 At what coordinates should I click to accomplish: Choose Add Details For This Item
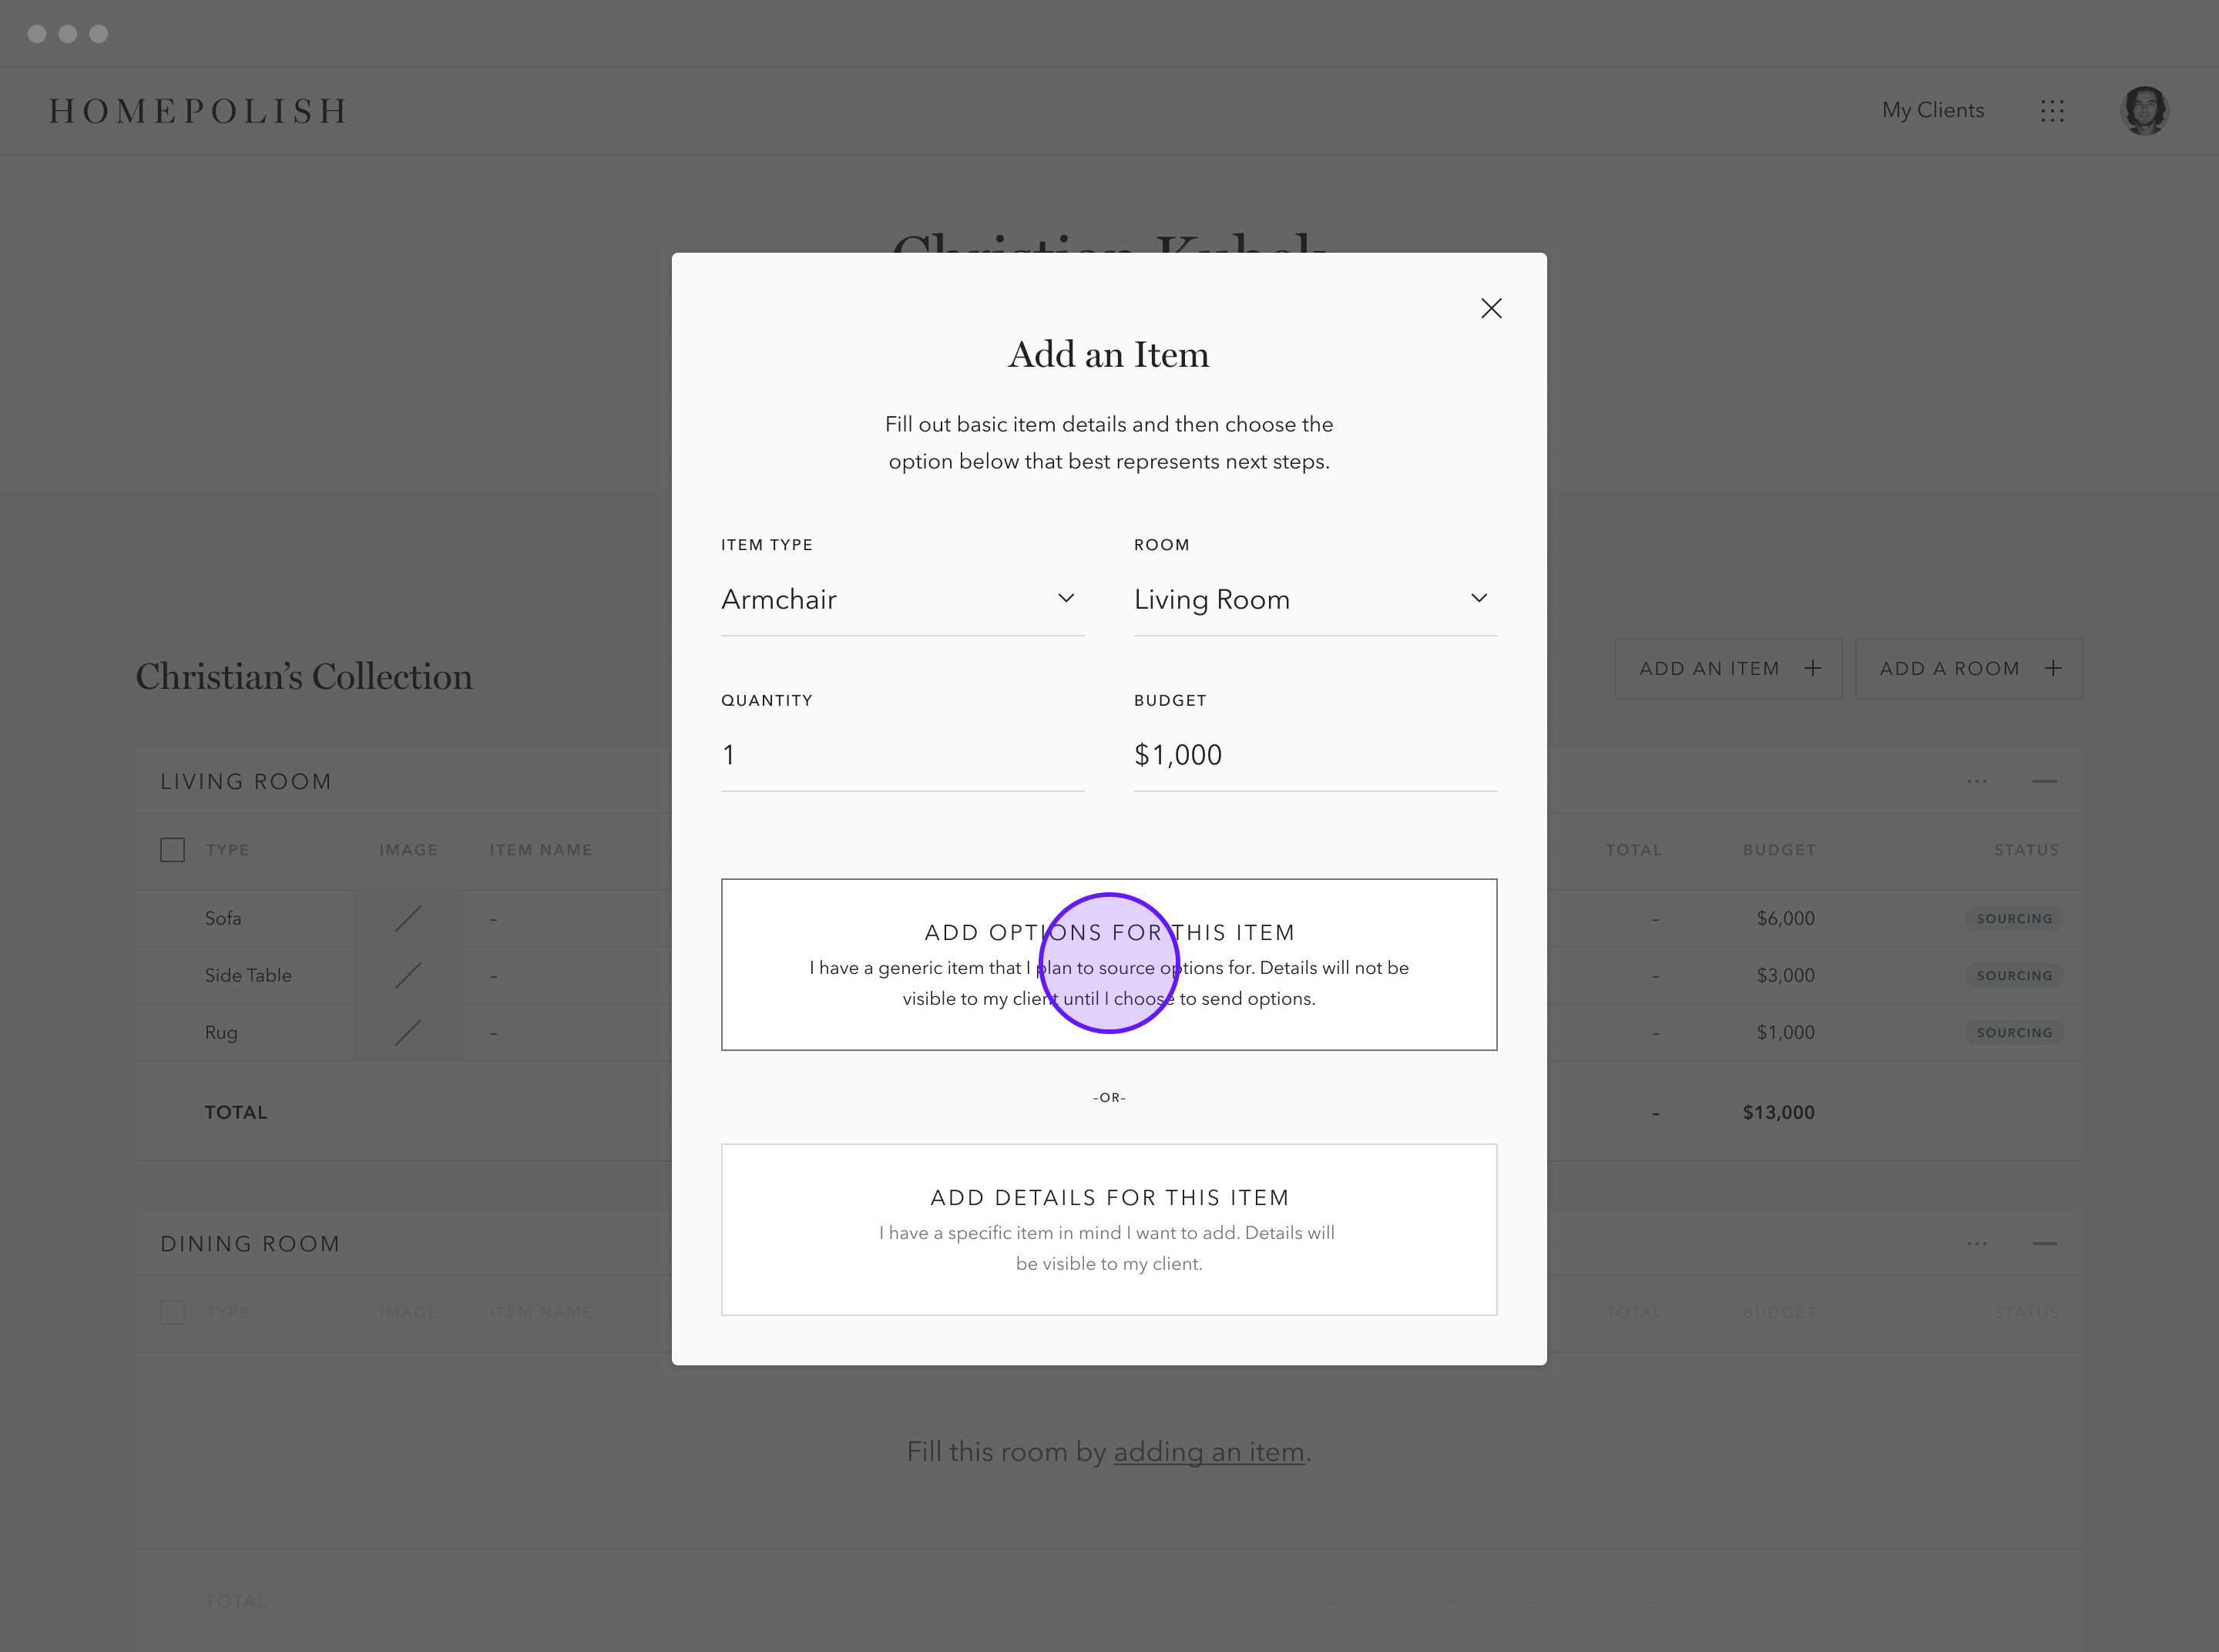click(x=1109, y=1229)
